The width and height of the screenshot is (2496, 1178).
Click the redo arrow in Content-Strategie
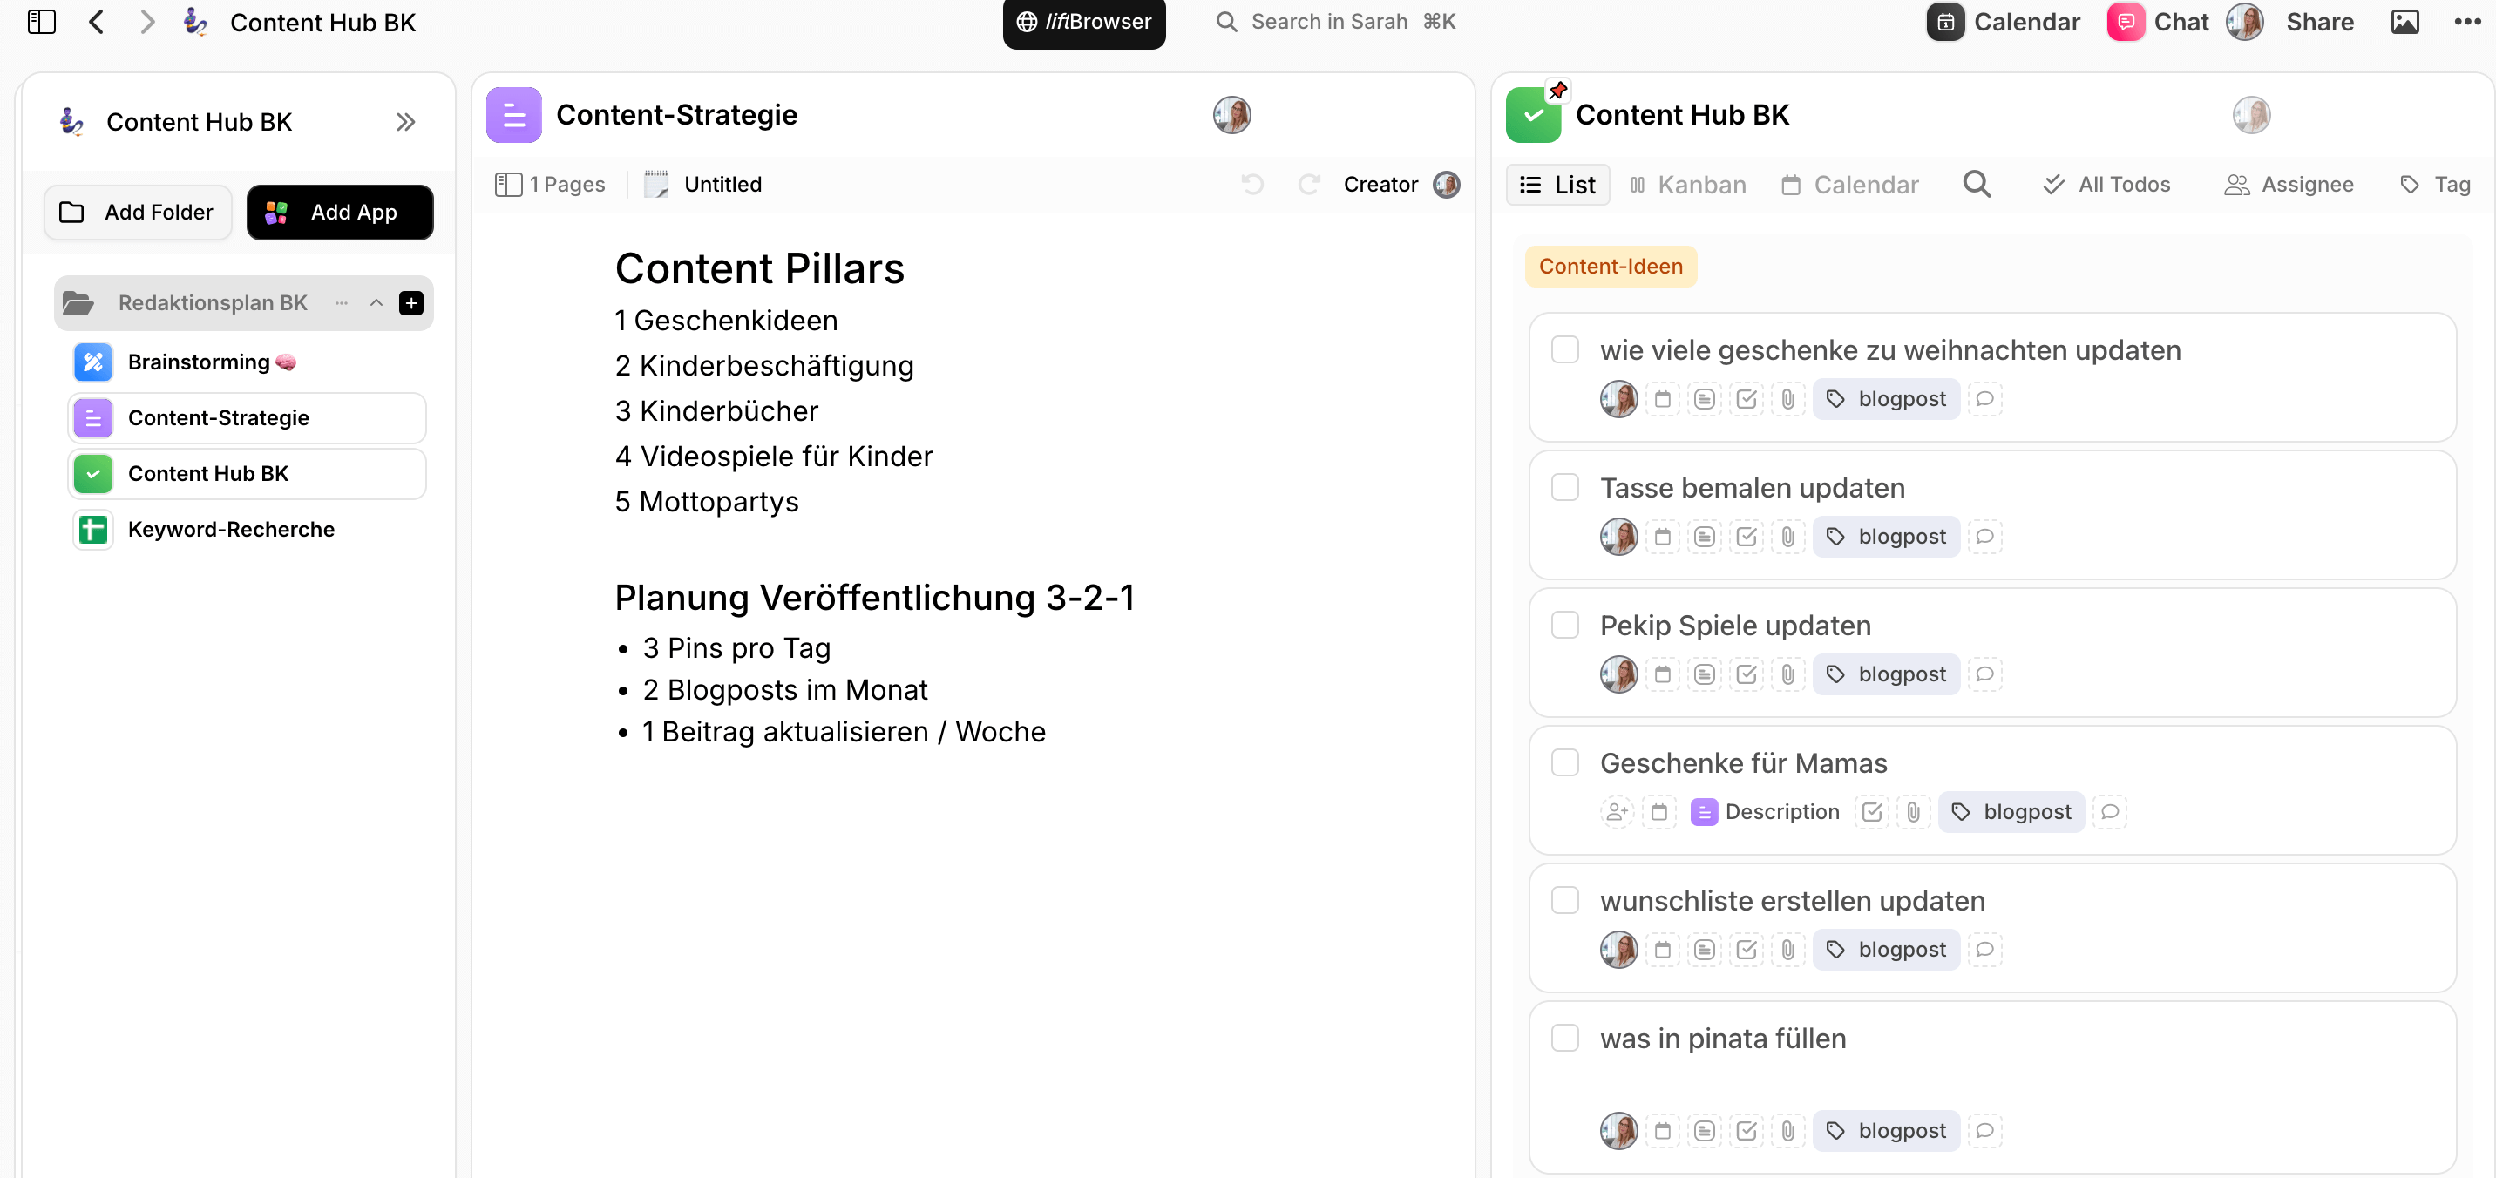[x=1309, y=184]
